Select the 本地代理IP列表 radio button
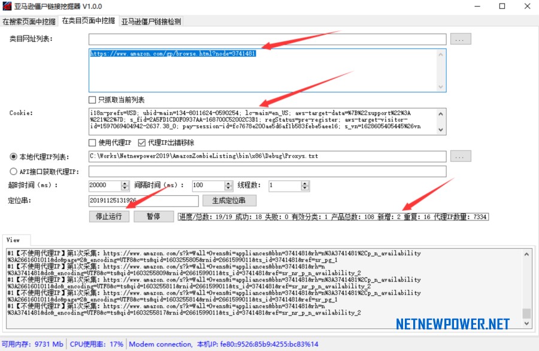This screenshot has height=351, width=539. tap(13, 157)
